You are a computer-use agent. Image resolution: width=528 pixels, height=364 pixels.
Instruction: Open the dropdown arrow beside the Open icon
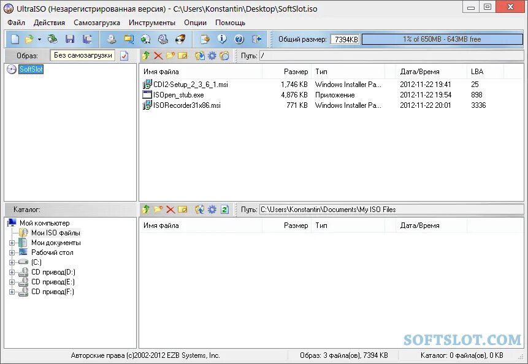(39, 39)
